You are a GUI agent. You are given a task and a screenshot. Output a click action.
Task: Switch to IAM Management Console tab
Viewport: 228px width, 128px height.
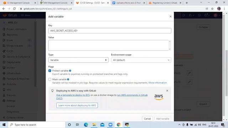click(56, 3)
